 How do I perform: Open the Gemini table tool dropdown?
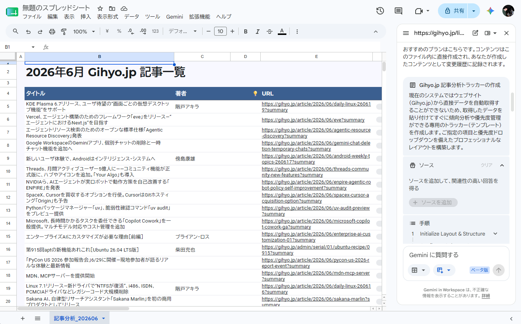point(419,270)
